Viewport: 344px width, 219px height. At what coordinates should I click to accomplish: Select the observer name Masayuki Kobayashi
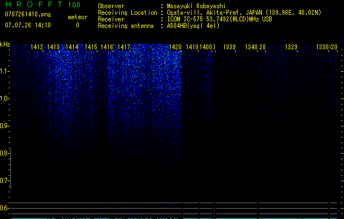tap(196, 6)
